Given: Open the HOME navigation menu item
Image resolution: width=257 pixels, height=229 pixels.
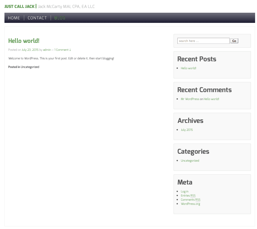Looking at the screenshot, I should pos(14,18).
